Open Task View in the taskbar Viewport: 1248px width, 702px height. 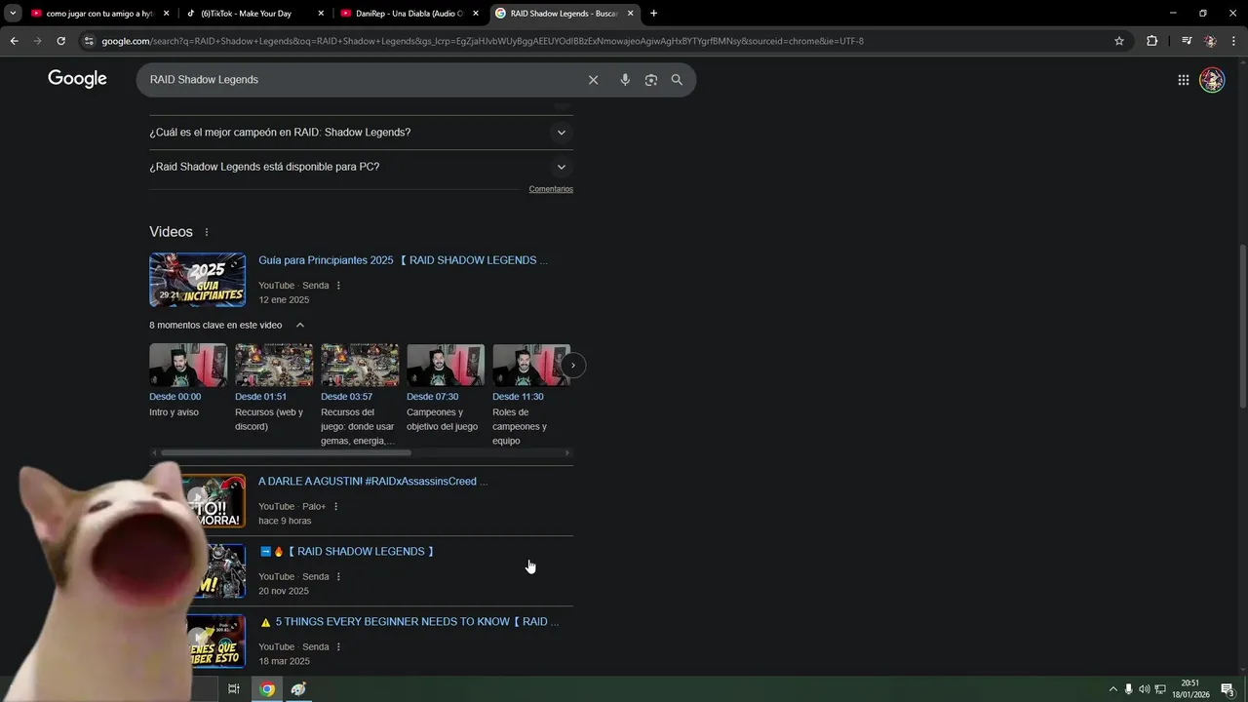[234, 689]
